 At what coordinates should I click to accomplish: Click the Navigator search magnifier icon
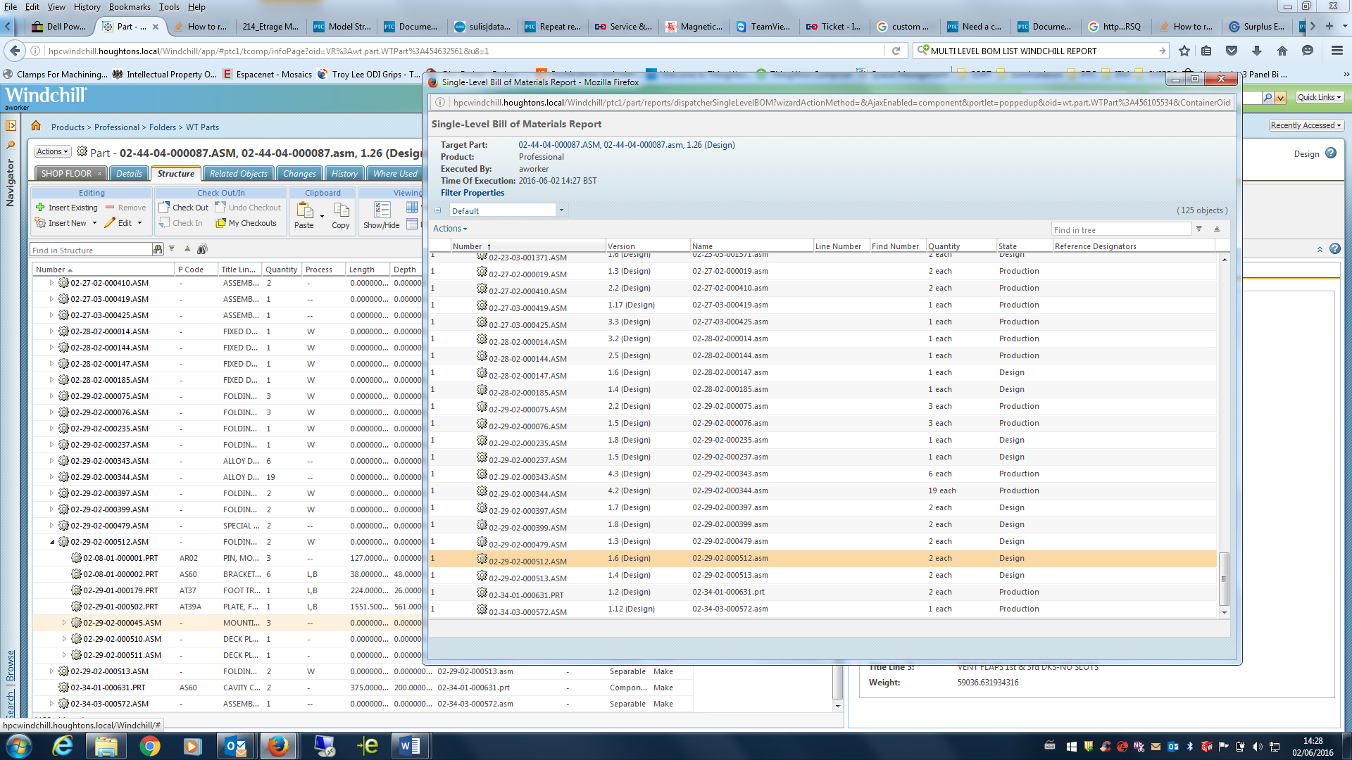click(x=11, y=145)
